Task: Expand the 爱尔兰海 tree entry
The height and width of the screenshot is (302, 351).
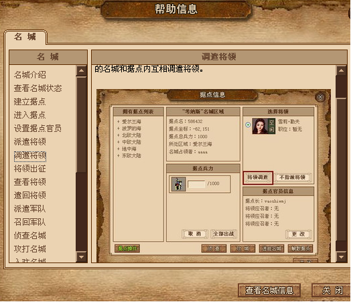Action: click(x=118, y=122)
